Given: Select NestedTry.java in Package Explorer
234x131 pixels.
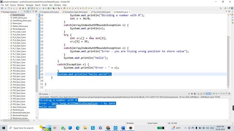Looking at the screenshot, I should pos(19,15).
